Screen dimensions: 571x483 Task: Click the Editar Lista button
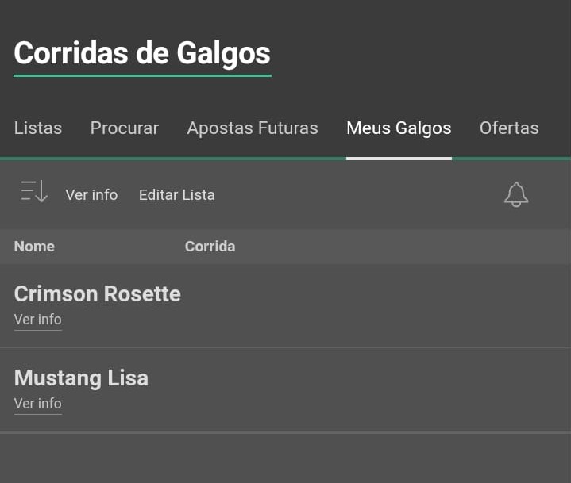tap(177, 195)
